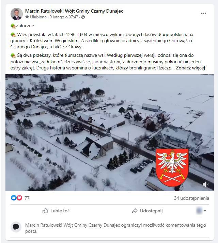Click the globe public visibility icon

83,17
